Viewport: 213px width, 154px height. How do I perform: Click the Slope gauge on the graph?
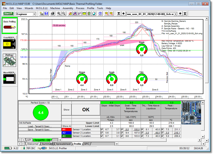[x=82, y=79]
